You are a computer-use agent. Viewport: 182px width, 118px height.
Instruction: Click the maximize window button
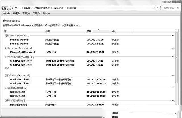[x=169, y=2]
